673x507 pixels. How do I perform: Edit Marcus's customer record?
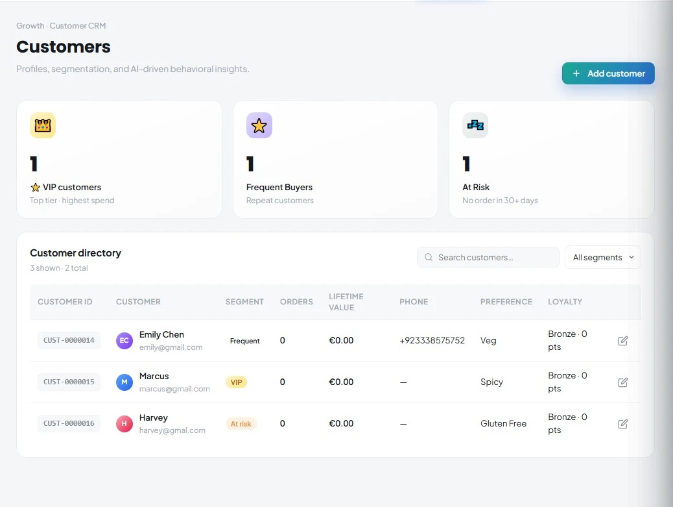pos(623,382)
